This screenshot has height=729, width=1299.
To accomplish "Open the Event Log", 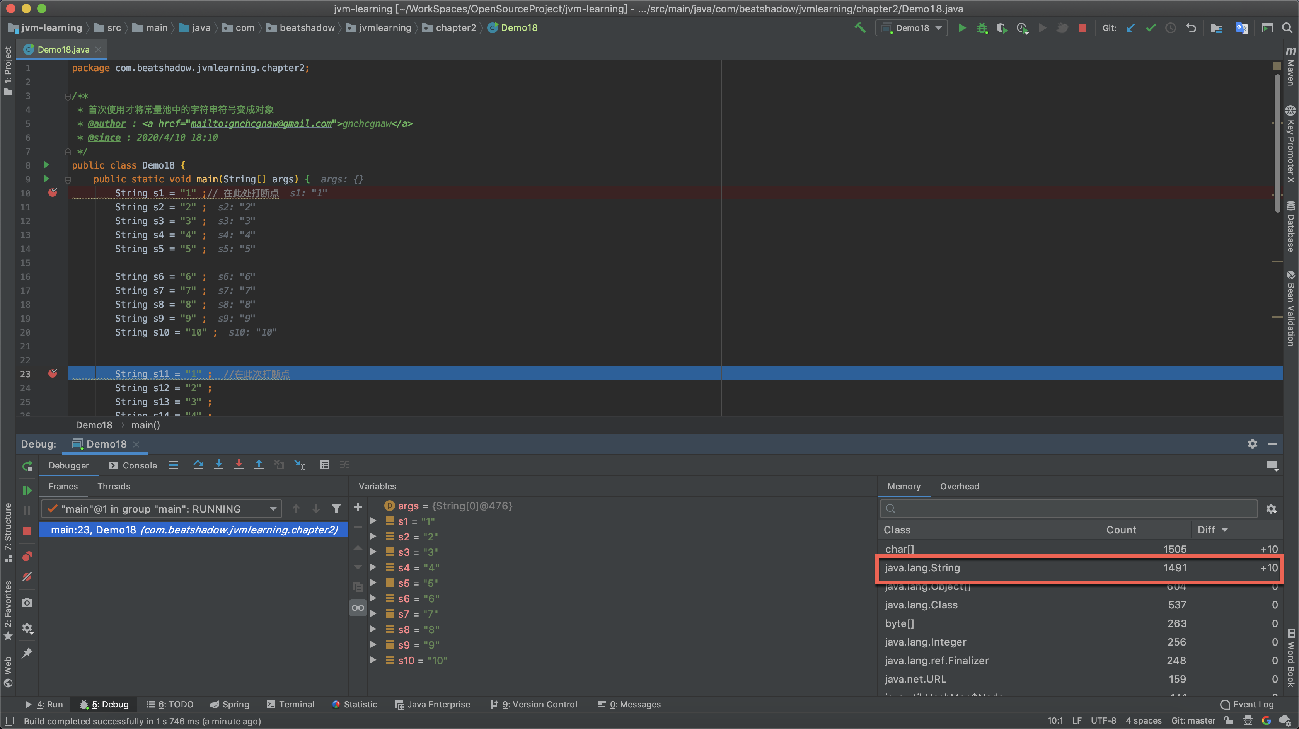I will [1247, 704].
